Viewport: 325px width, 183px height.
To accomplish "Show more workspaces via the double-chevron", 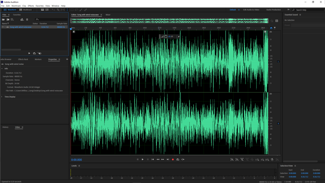I will click(288, 10).
